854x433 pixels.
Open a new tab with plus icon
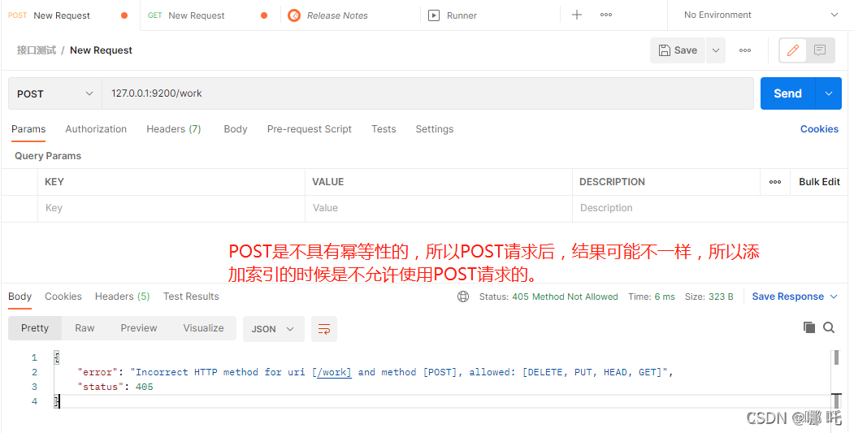click(577, 15)
